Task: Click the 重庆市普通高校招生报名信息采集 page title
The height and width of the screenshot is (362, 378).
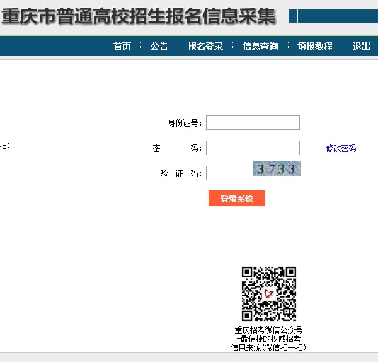Action: click(139, 17)
